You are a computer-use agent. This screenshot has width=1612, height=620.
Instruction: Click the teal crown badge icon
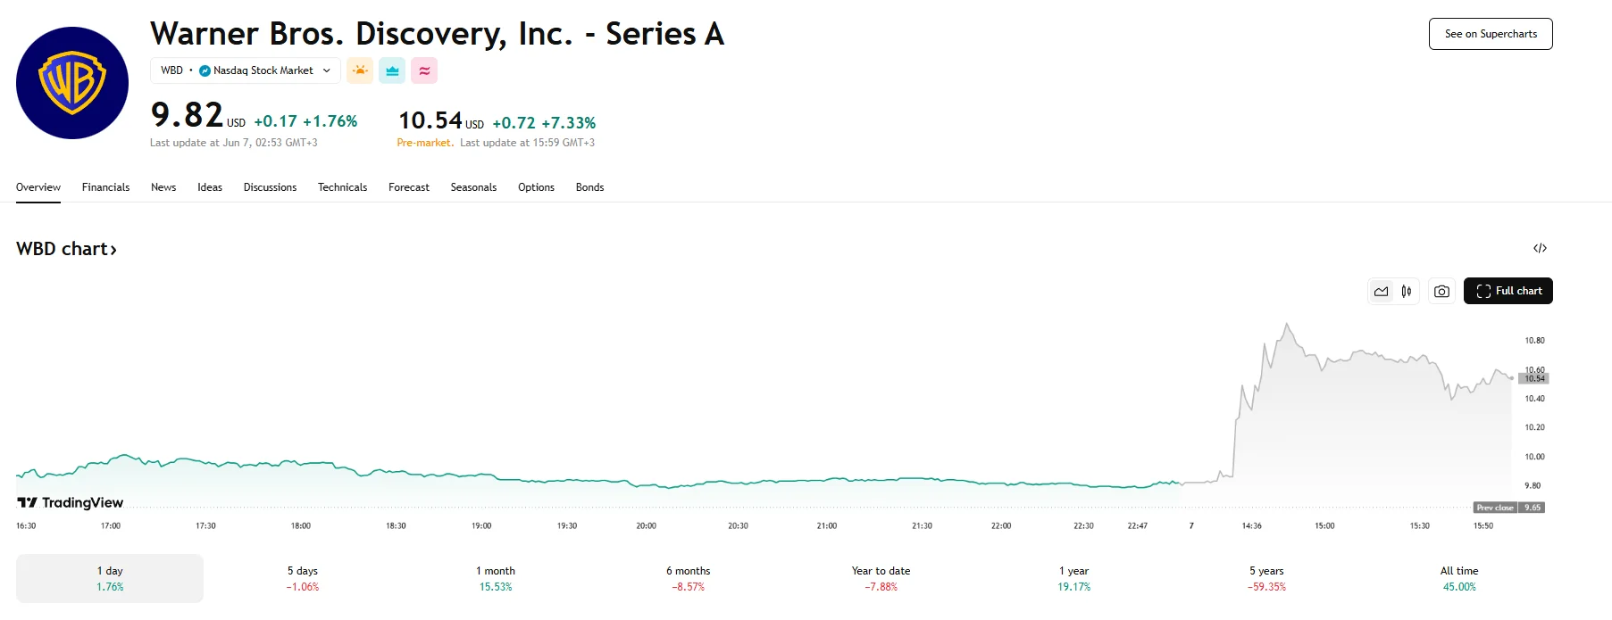tap(392, 70)
